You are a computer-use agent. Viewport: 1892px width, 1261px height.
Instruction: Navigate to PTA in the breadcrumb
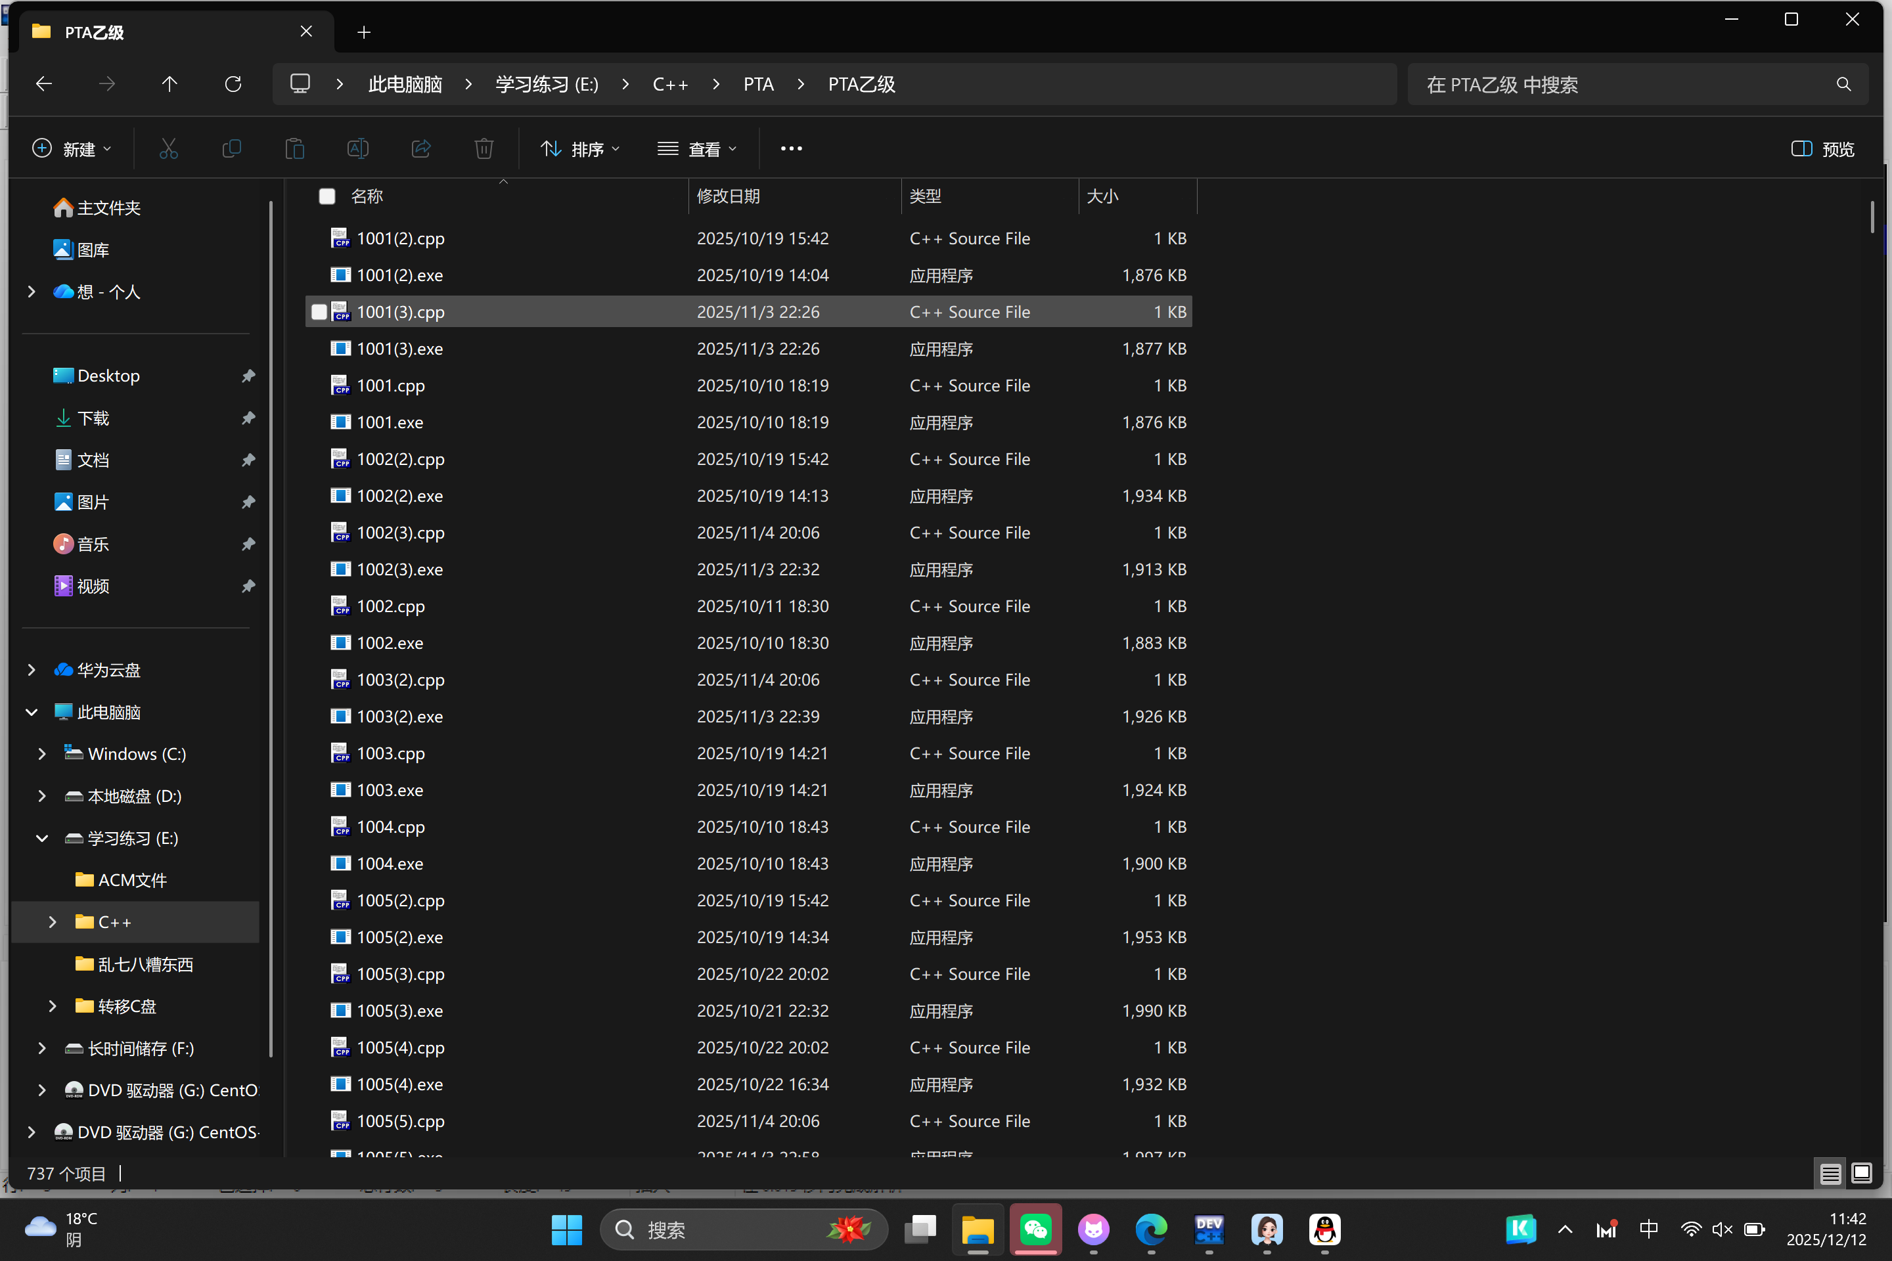[x=757, y=85]
